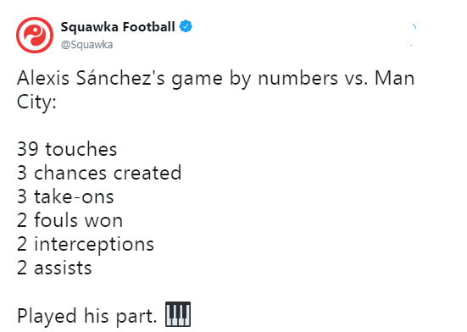This screenshot has height=332, width=467.
Task: Click the word 'created' in the stats list
Action: tap(147, 173)
